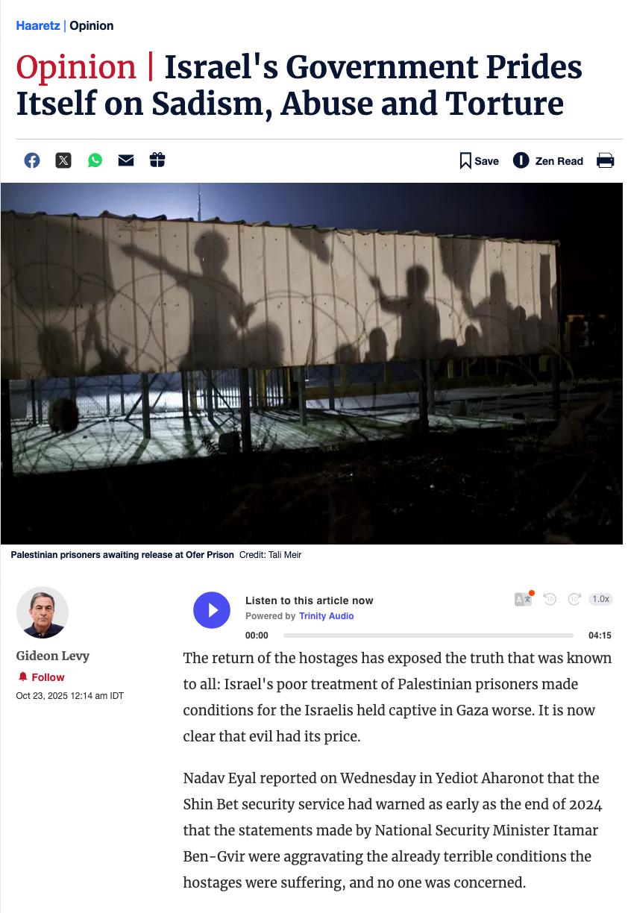Gift this article icon
628x913 pixels.
click(x=157, y=160)
